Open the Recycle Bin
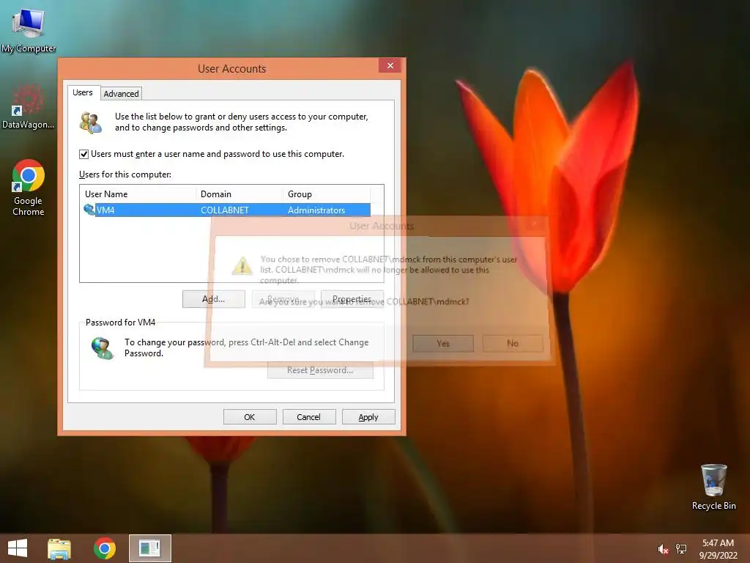This screenshot has width=750, height=563. click(713, 487)
